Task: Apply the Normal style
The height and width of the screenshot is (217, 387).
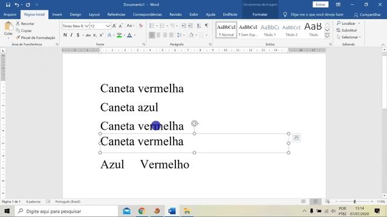Action: (x=226, y=30)
